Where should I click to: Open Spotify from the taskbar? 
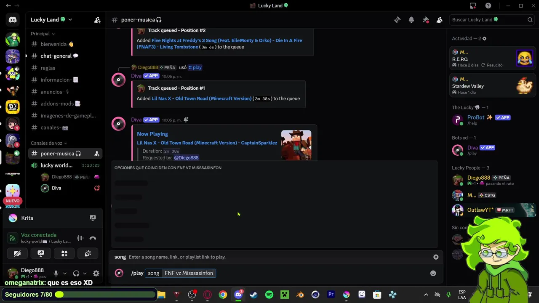click(x=269, y=295)
